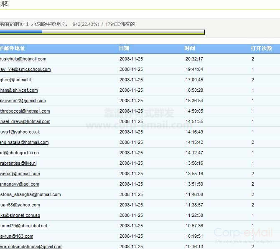Click the alarsson23@gmail.com address link
This screenshot has width=280, height=249.
click(23, 101)
